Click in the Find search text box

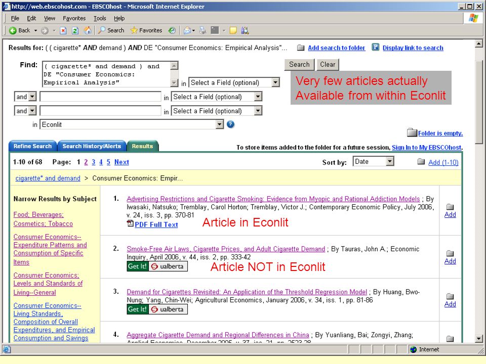pos(107,74)
